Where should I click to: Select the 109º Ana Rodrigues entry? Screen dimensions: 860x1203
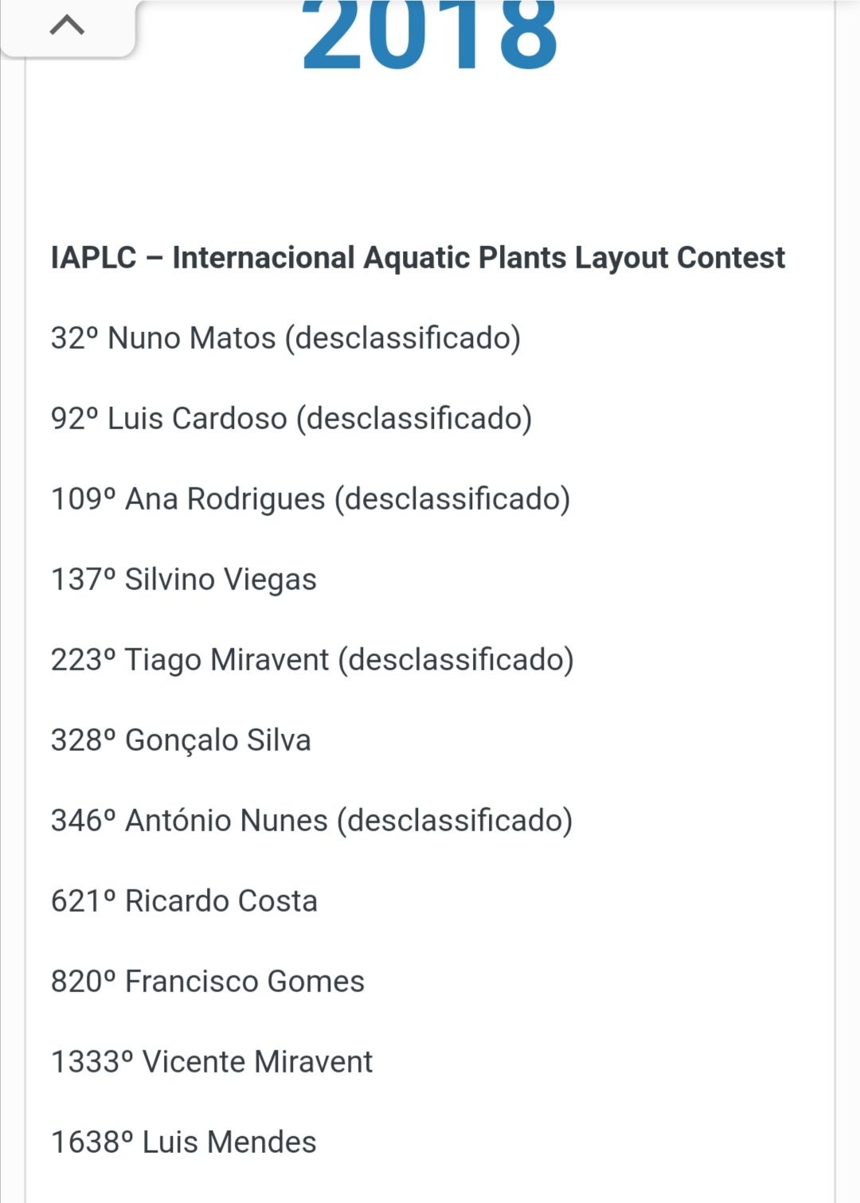[x=311, y=499]
